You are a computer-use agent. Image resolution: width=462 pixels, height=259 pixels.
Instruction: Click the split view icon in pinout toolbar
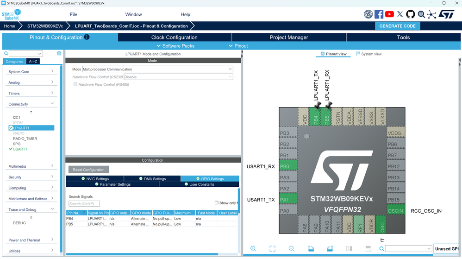click(x=349, y=249)
